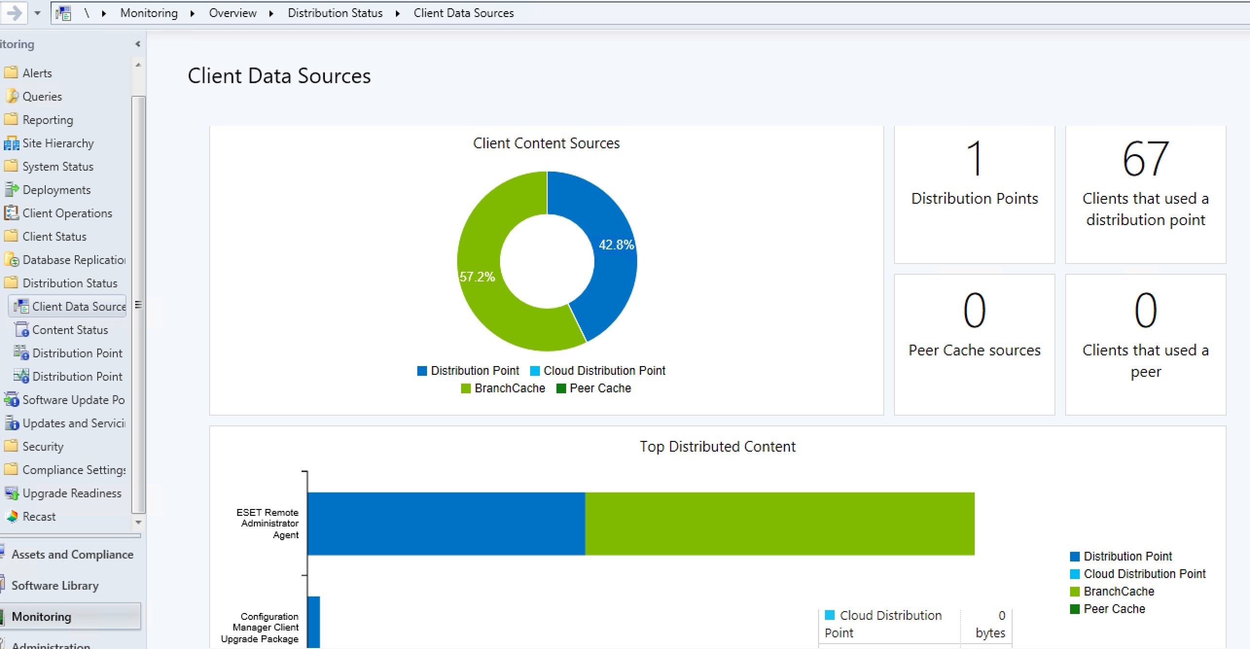Click the '0 Clients that used a peer' tile
The width and height of the screenshot is (1250, 649).
[x=1145, y=344]
